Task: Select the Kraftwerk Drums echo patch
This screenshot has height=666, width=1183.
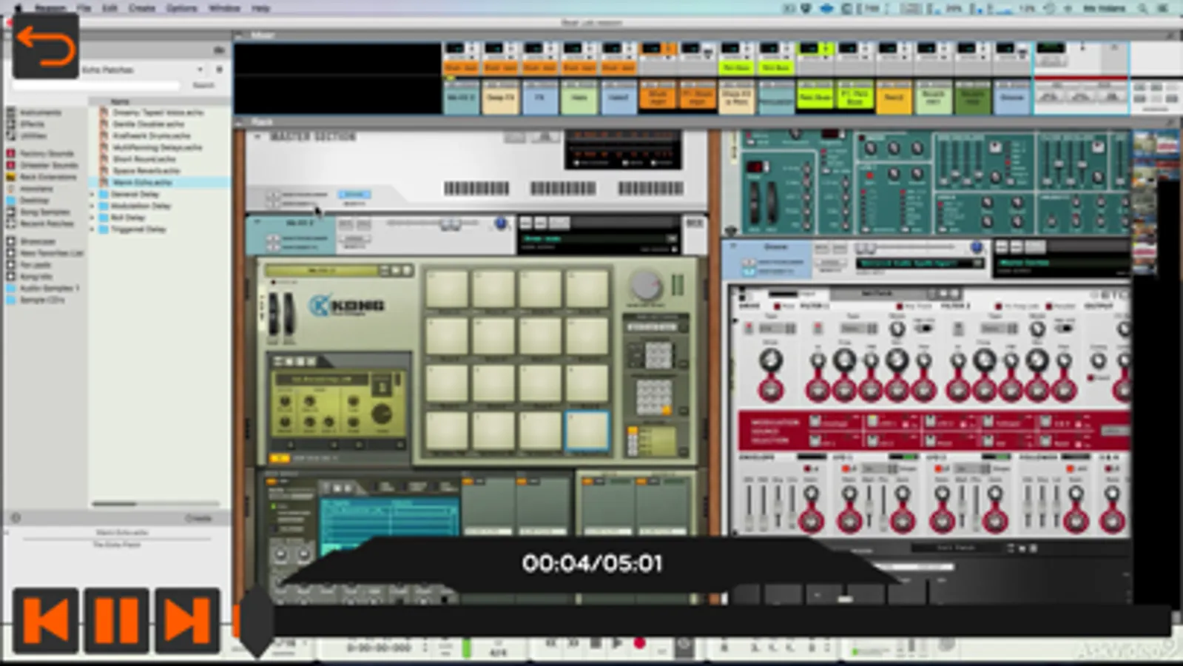Action: pos(151,136)
